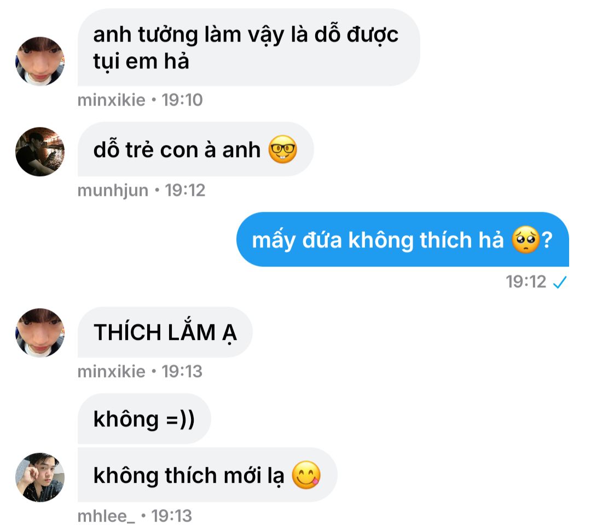Screen dimensions: 591x525
Task: Tap minxikie's avatar next to THÍCH LẮM Ạ
Action: pos(40,333)
